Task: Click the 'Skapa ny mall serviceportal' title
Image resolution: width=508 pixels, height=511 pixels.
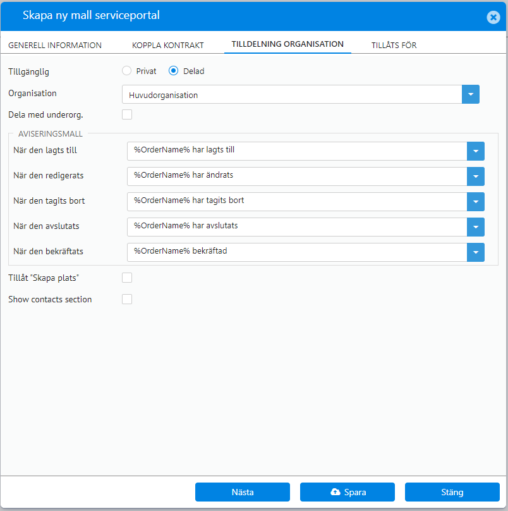Action: pyautogui.click(x=91, y=15)
